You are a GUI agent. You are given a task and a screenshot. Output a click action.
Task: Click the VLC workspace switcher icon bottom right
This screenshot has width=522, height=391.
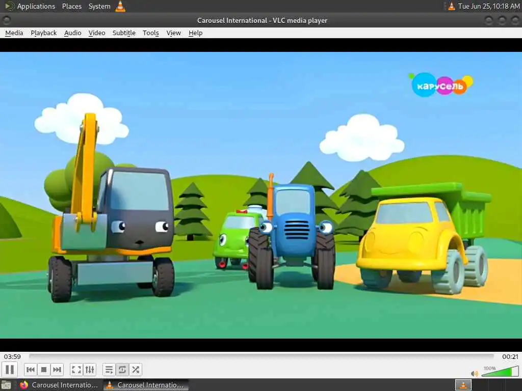tap(463, 385)
